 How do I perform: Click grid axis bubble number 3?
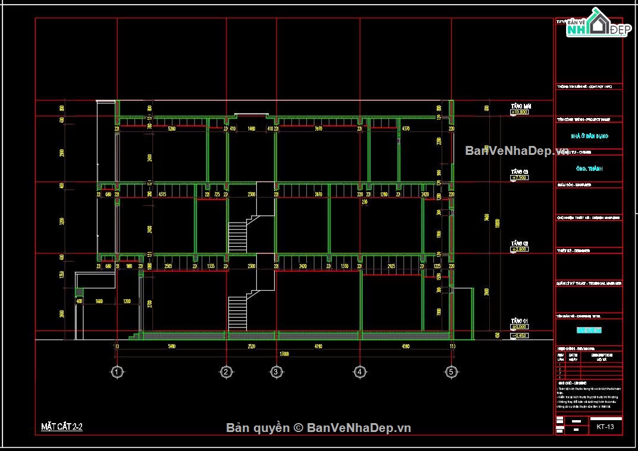(x=275, y=372)
